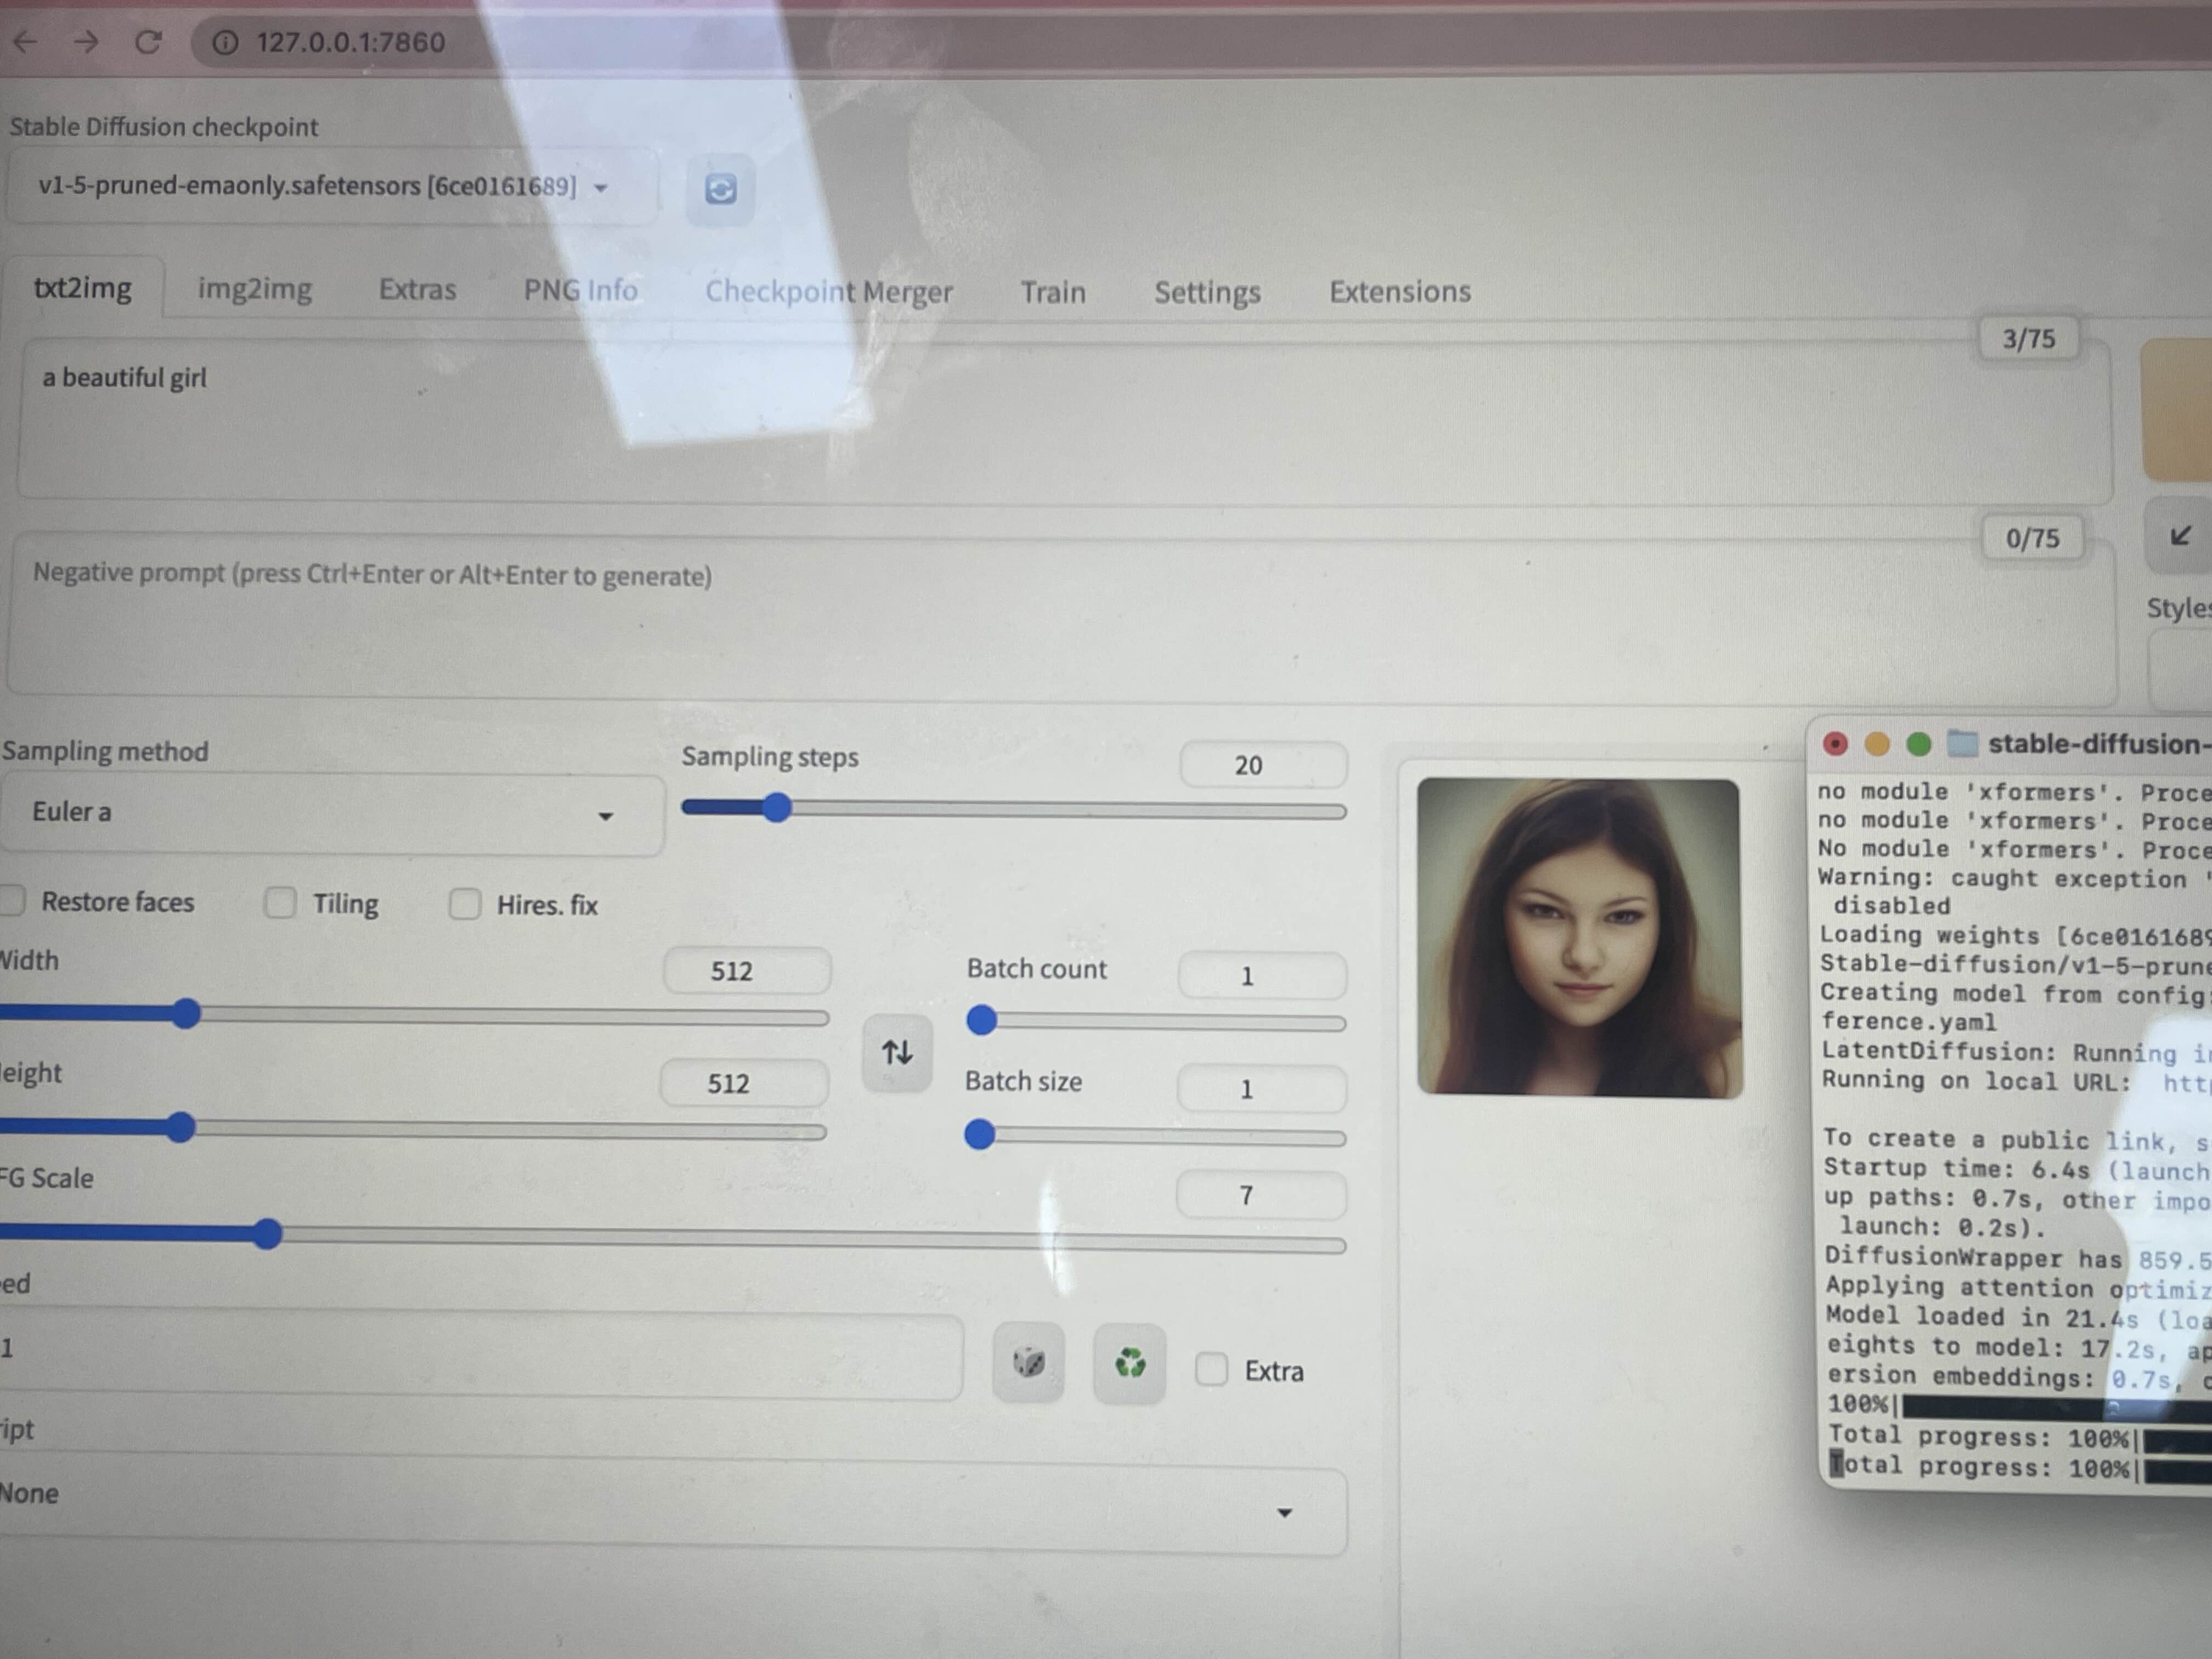Click the green recycle reuse-seed icon
Screen dimensions: 2212x1659
click(1129, 1363)
